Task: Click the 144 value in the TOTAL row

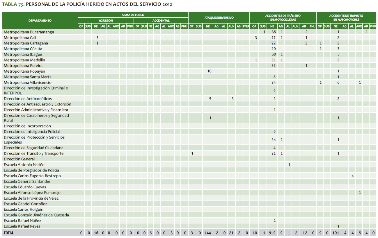Action: [208, 233]
